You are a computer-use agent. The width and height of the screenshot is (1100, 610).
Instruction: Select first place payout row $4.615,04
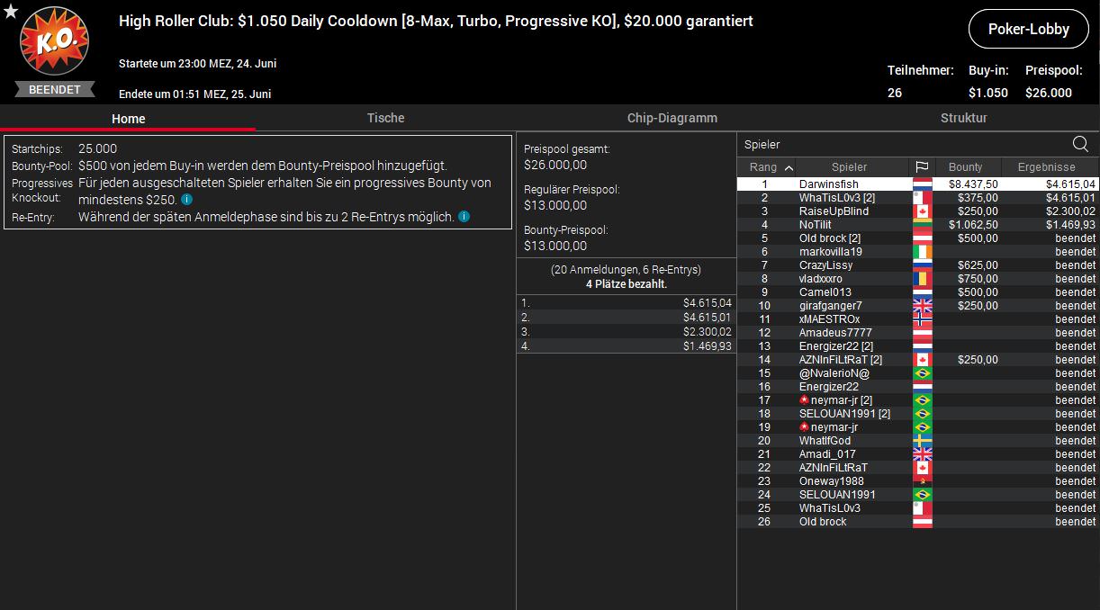pos(626,303)
